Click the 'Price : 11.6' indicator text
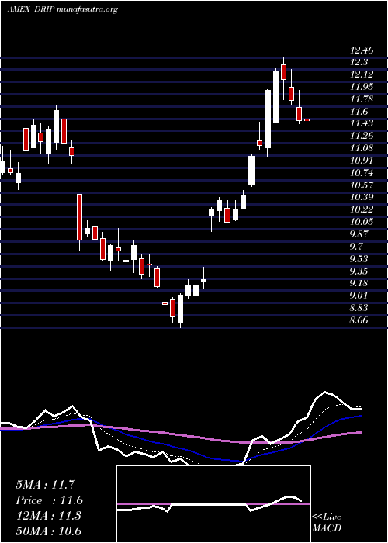Image resolution: width=388 pixels, height=543 pixels. click(x=49, y=500)
